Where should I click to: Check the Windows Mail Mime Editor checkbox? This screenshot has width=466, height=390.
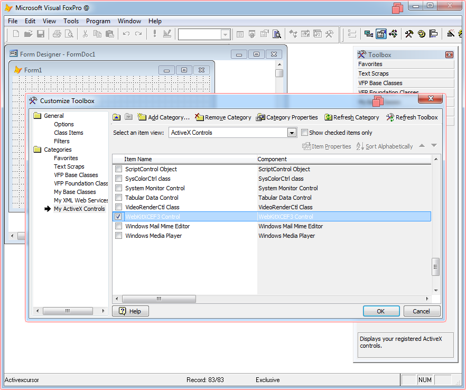tap(118, 226)
